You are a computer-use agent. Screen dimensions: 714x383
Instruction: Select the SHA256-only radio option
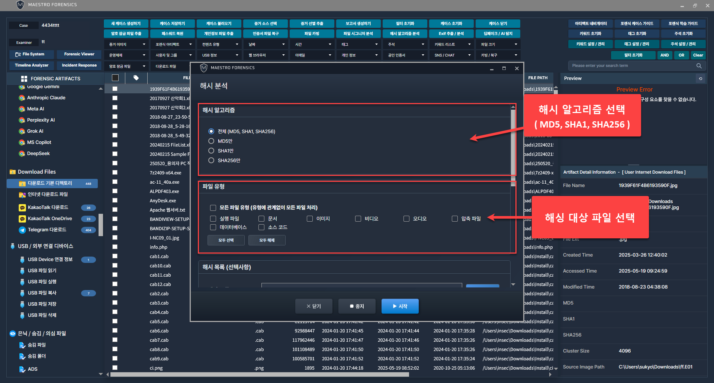click(211, 161)
